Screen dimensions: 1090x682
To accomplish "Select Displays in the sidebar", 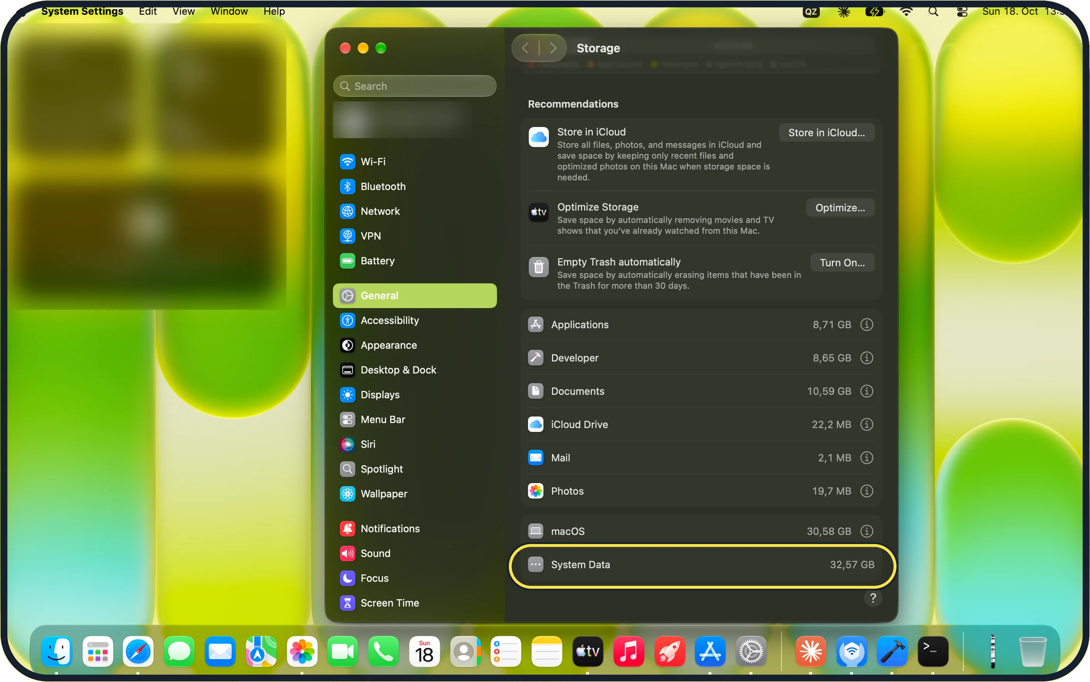I will point(415,395).
